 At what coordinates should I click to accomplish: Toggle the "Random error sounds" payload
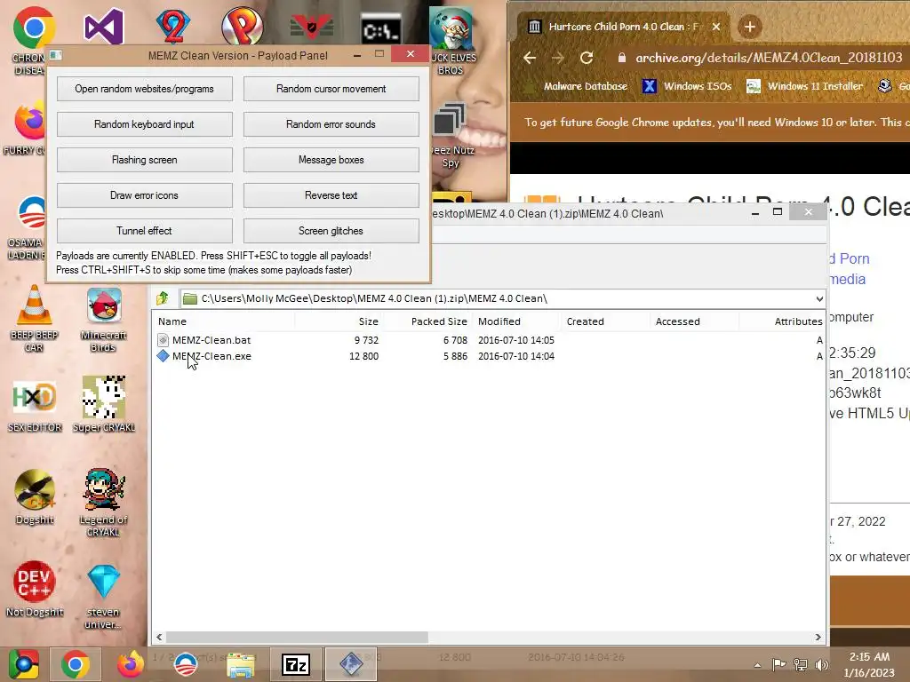(331, 124)
